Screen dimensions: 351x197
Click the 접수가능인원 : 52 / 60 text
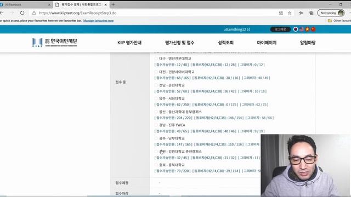[x=172, y=91]
